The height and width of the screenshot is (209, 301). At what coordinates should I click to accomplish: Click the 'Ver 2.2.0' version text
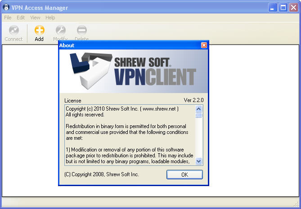(x=193, y=100)
